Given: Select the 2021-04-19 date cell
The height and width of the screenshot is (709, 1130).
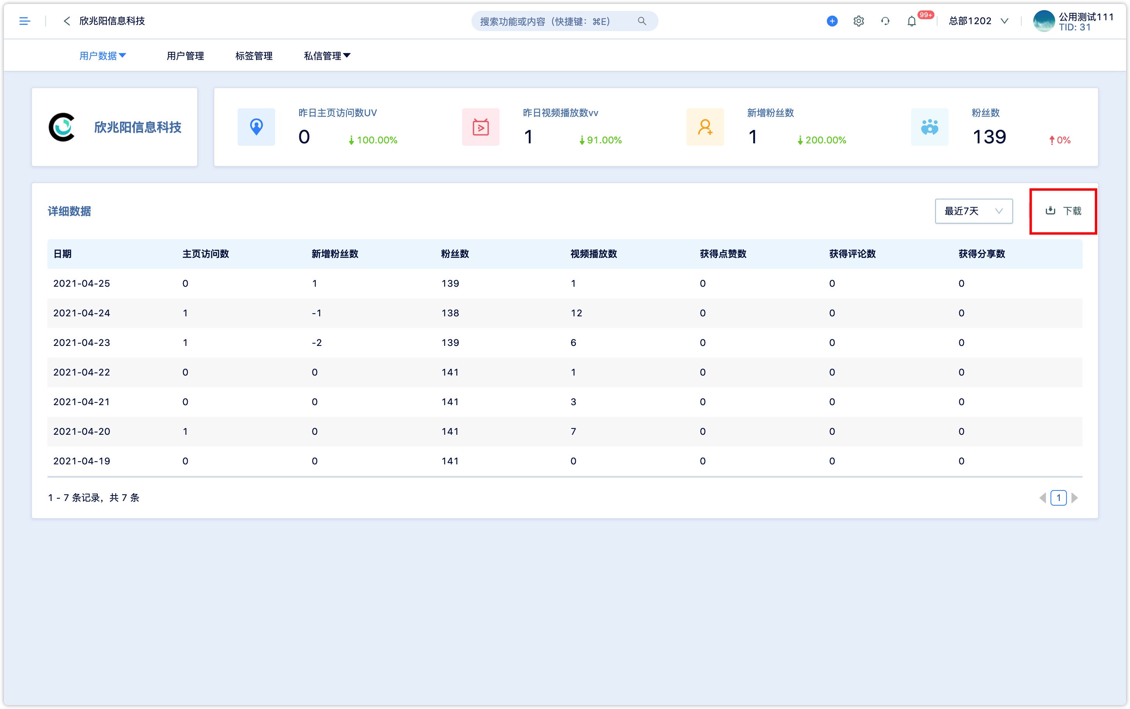Looking at the screenshot, I should click(81, 460).
